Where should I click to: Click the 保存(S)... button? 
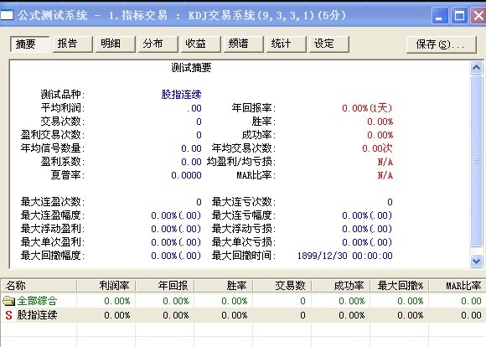pos(442,44)
